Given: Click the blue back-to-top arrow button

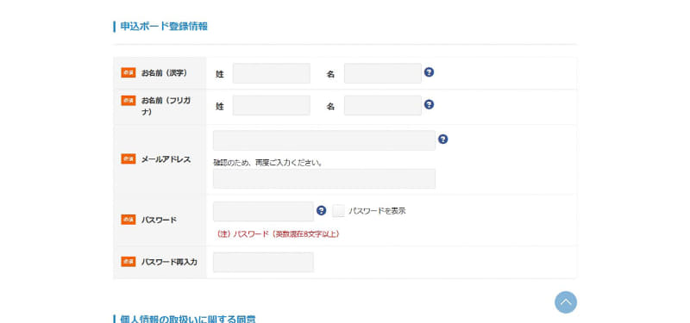Looking at the screenshot, I should point(566,302).
